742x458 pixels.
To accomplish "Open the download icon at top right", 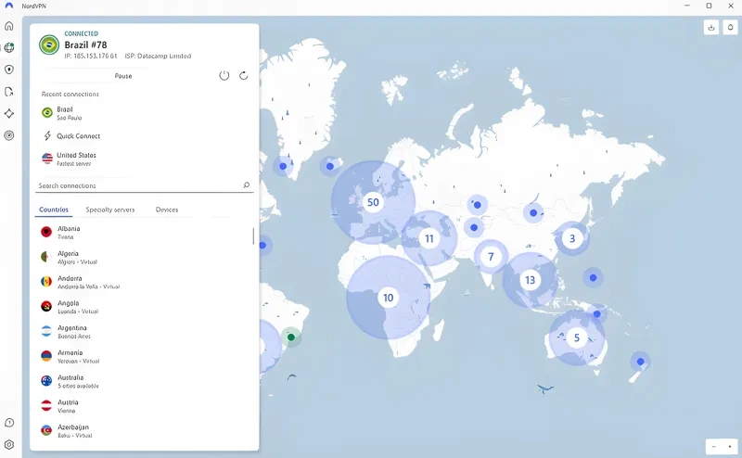I will tap(710, 28).
